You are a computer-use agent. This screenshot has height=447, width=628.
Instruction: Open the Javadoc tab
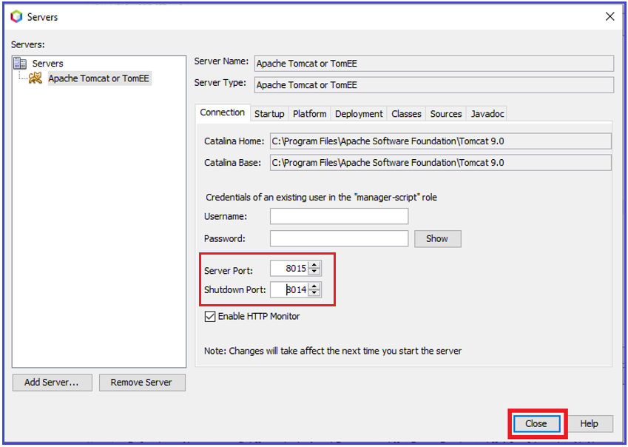487,114
